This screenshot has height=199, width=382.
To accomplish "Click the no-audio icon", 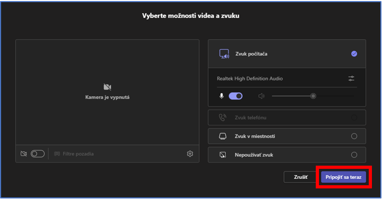I will 223,155.
